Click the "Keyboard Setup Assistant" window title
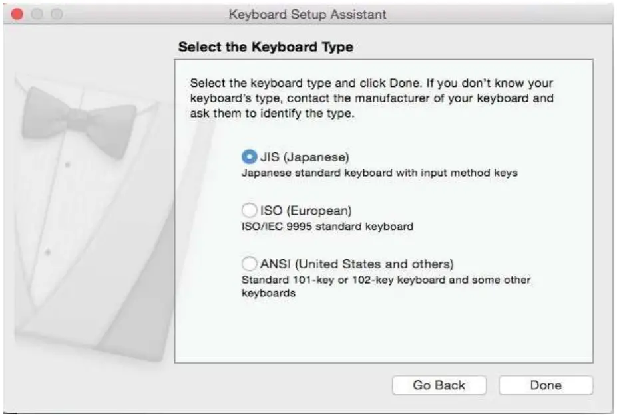Image resolution: width=617 pixels, height=416 pixels. [307, 14]
